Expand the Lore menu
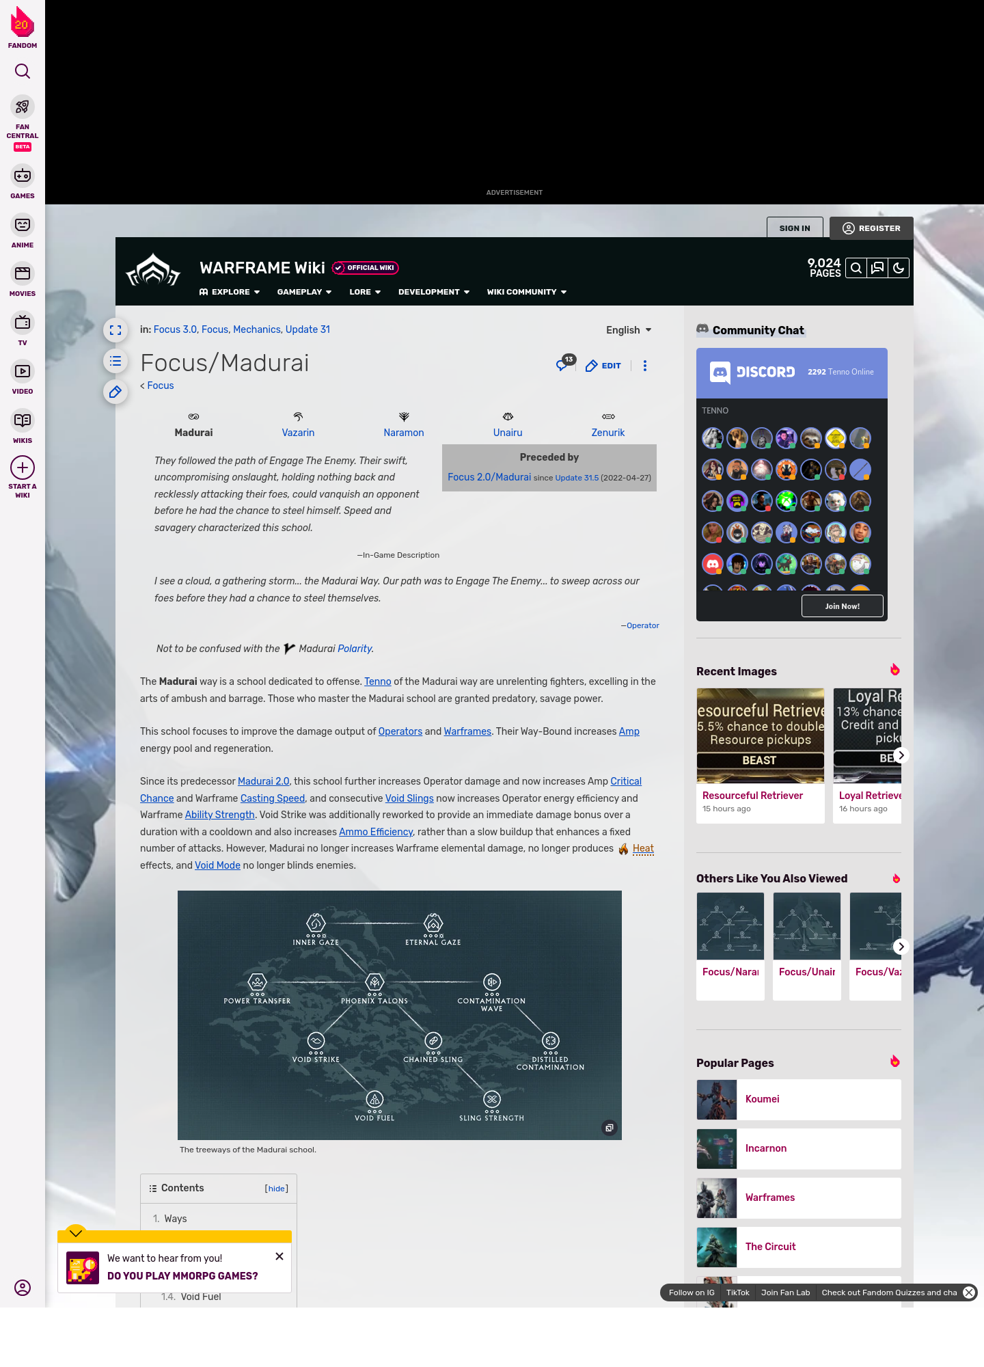 point(365,292)
